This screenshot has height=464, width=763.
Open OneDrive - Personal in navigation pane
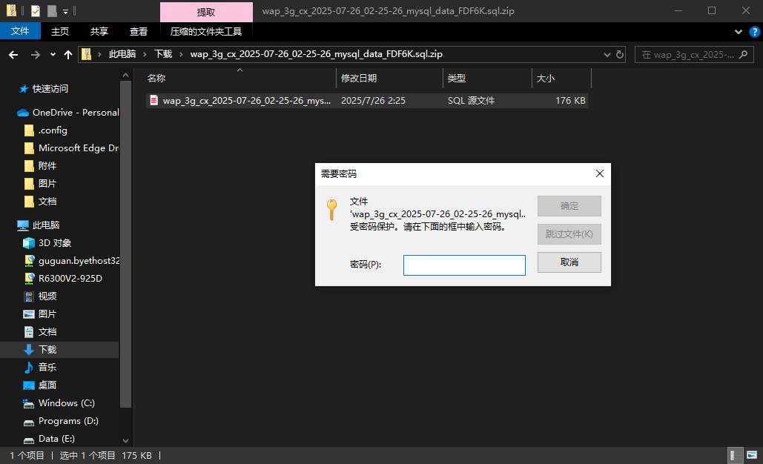[x=75, y=113]
